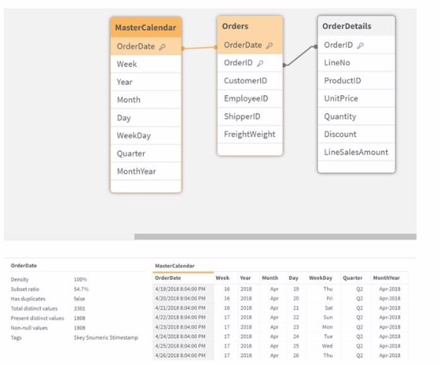Select the MasterCalendar table header

click(146, 28)
